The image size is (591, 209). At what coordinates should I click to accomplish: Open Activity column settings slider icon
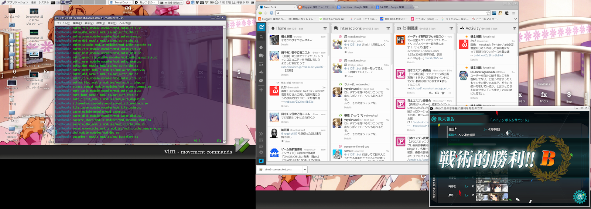point(514,28)
